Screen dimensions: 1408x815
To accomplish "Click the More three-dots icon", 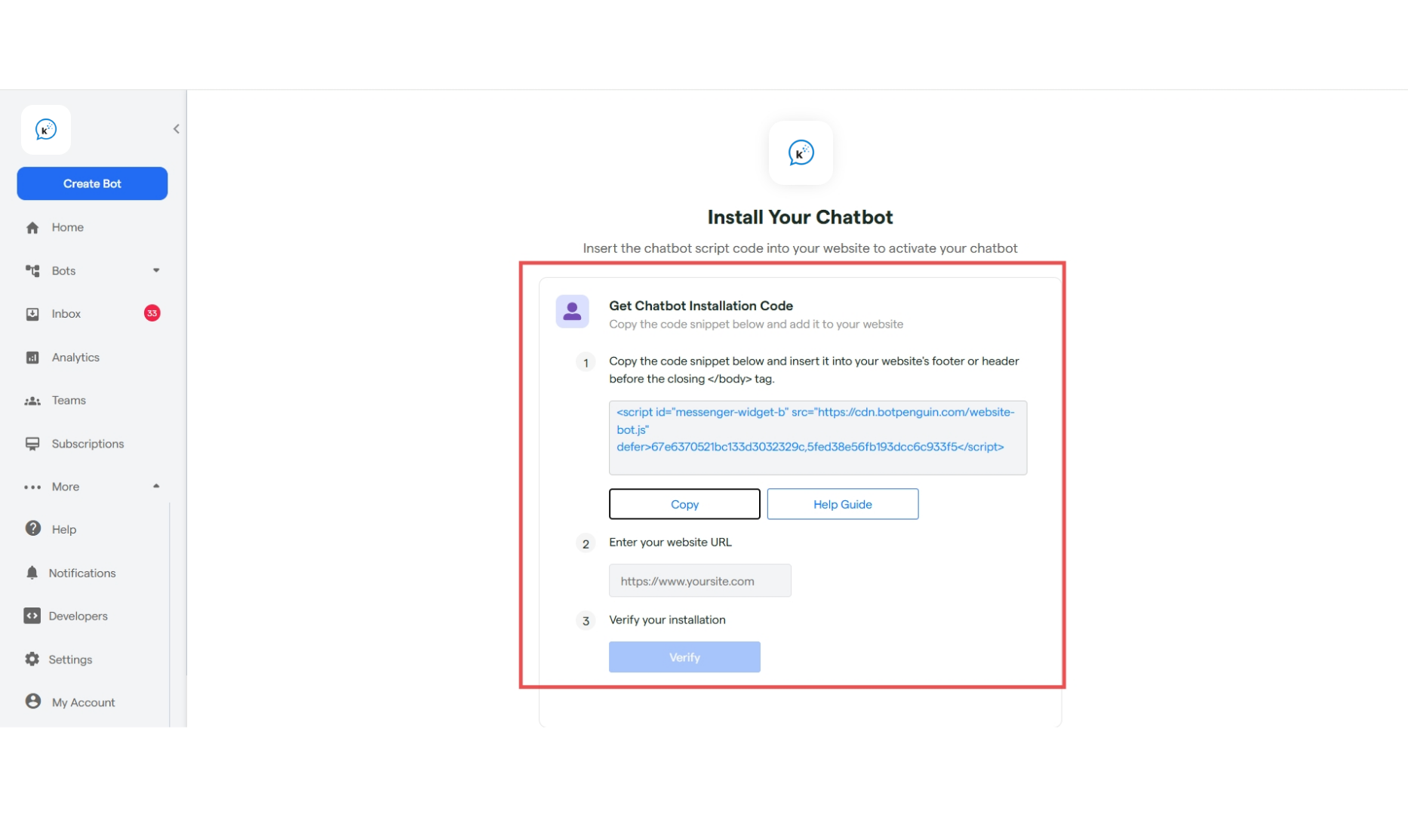I will pyautogui.click(x=32, y=487).
